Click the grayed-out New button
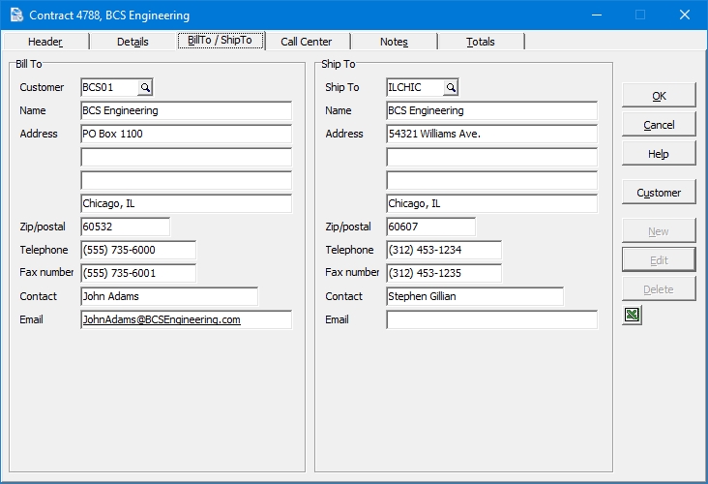The height and width of the screenshot is (484, 708). click(x=659, y=231)
